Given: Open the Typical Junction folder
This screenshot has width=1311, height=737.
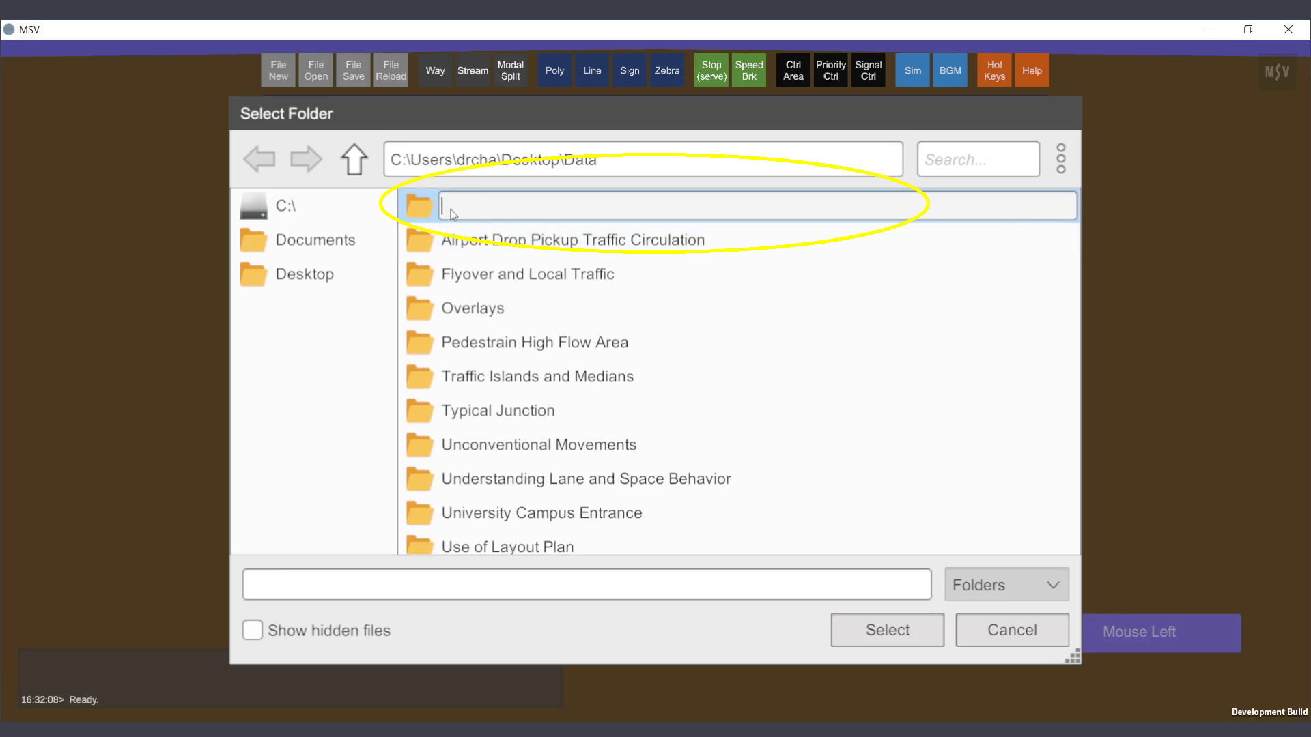Looking at the screenshot, I should point(497,410).
